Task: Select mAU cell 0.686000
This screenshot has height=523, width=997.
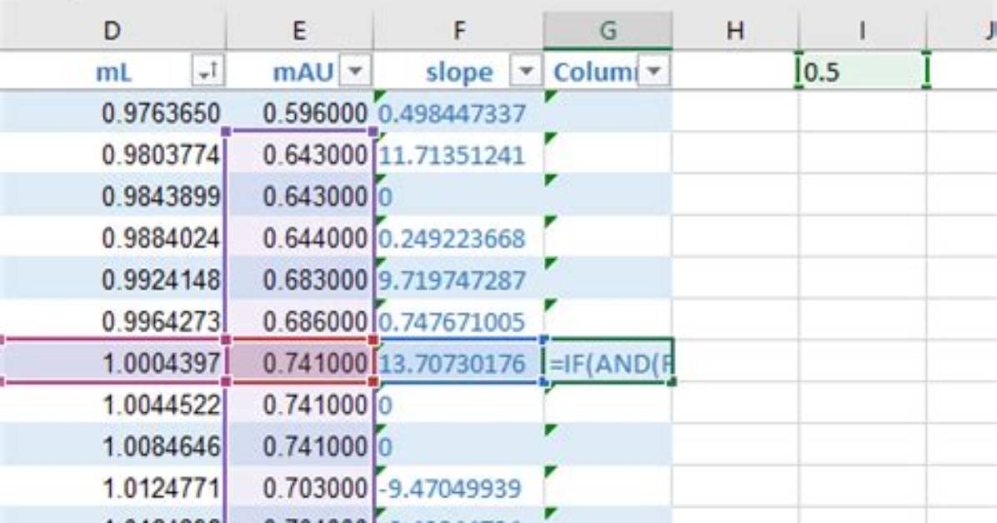Action: 299,321
